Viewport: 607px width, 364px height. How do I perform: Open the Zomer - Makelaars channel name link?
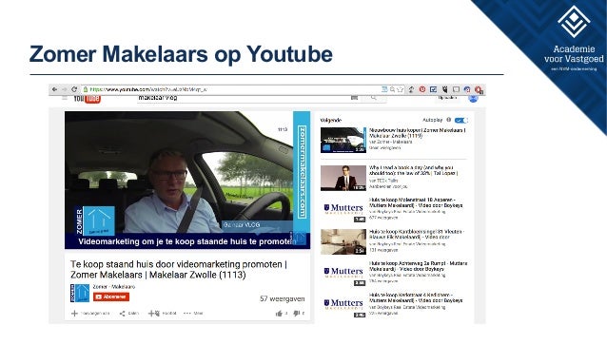click(114, 287)
